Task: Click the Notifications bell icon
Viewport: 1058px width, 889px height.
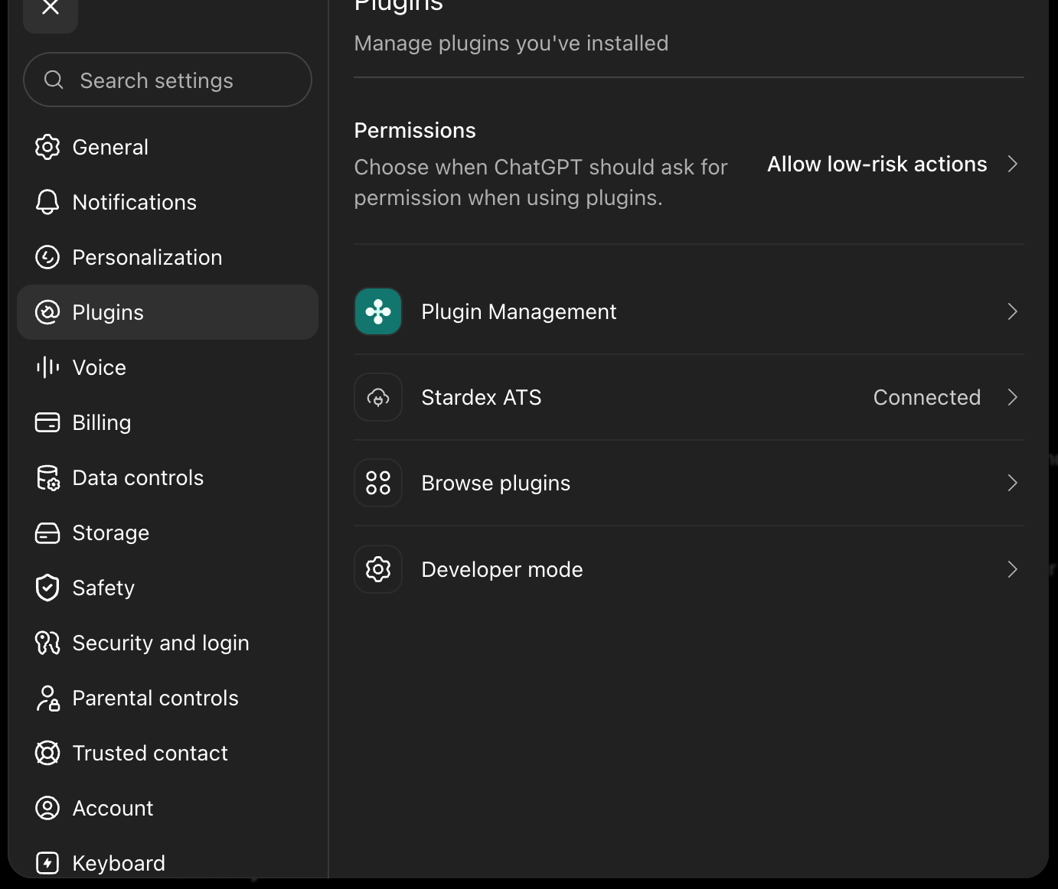Action: [x=47, y=202]
